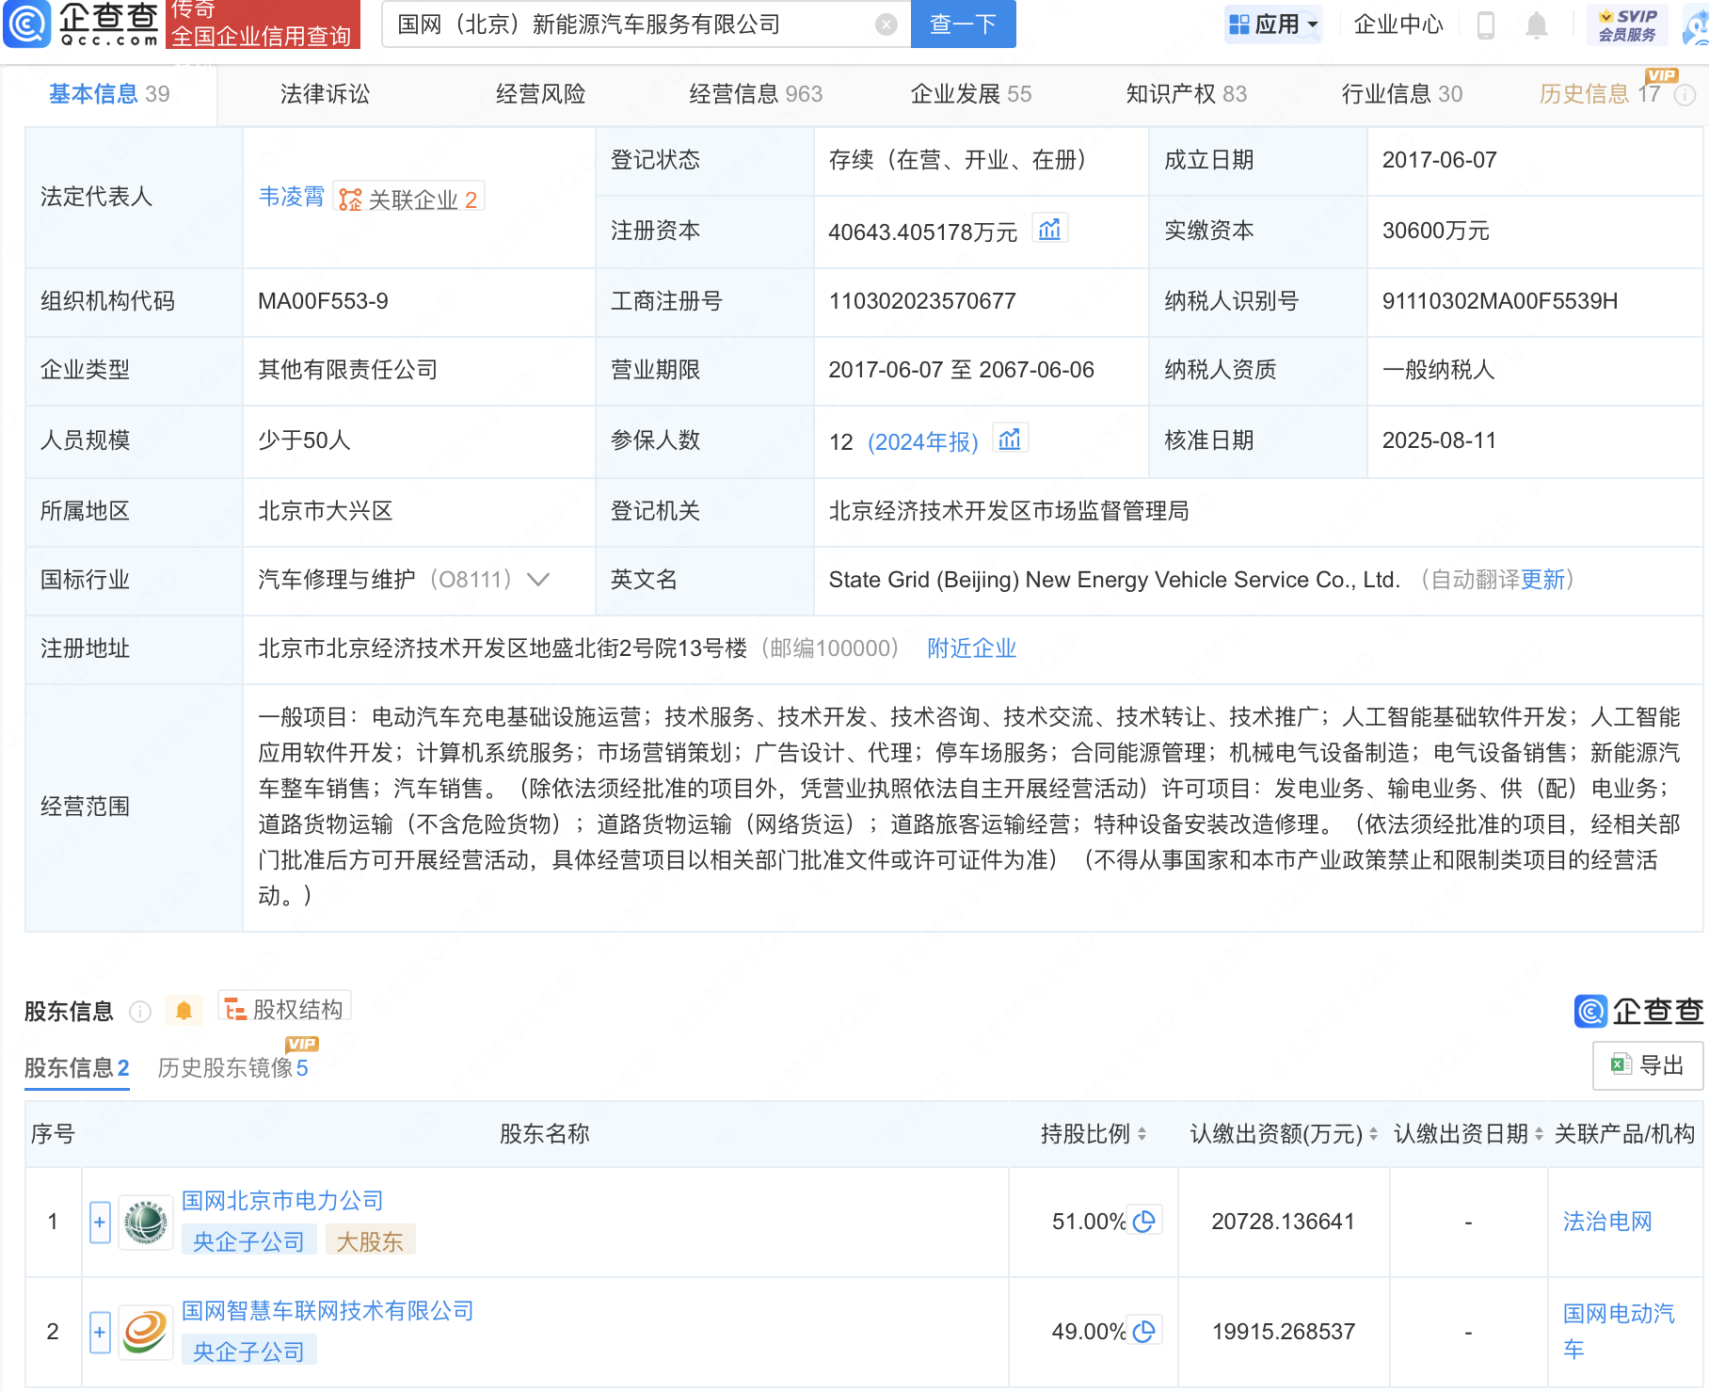View registered capital history chart icon
The width and height of the screenshot is (1709, 1391).
[1049, 230]
